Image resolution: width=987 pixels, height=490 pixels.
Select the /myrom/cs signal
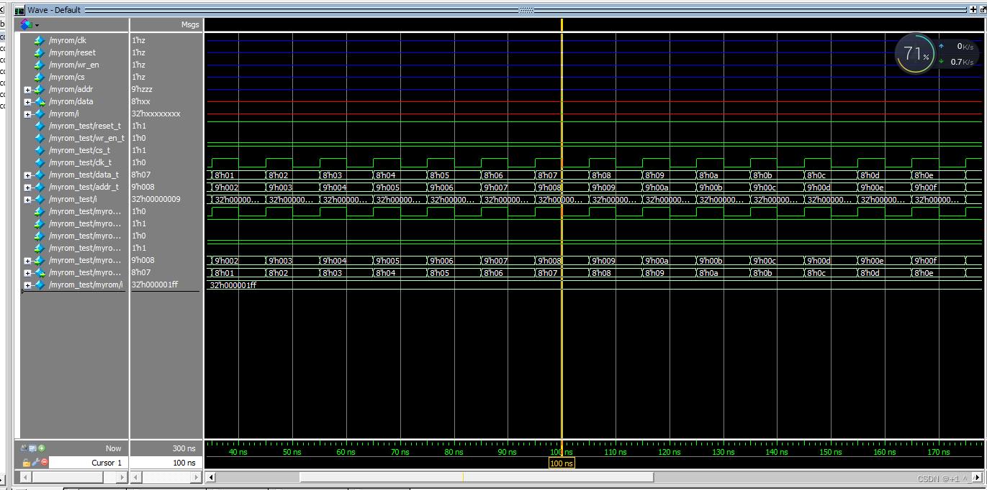[66, 77]
